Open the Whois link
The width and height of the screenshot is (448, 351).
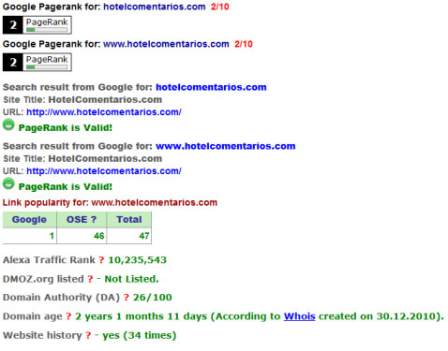[x=299, y=316]
